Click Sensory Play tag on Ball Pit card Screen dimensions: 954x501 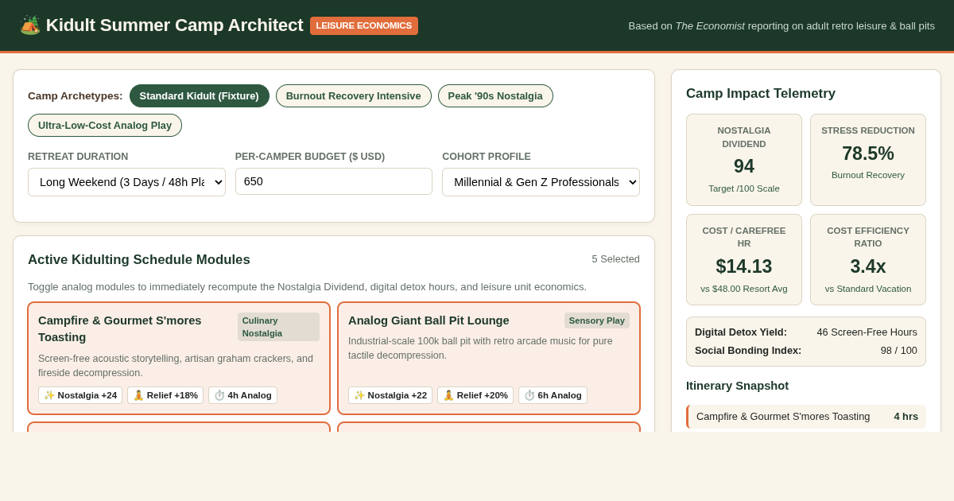597,320
